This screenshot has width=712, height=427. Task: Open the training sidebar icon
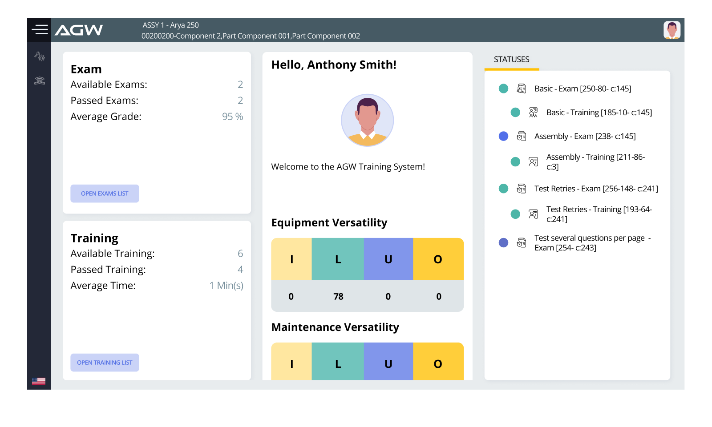[x=40, y=81]
